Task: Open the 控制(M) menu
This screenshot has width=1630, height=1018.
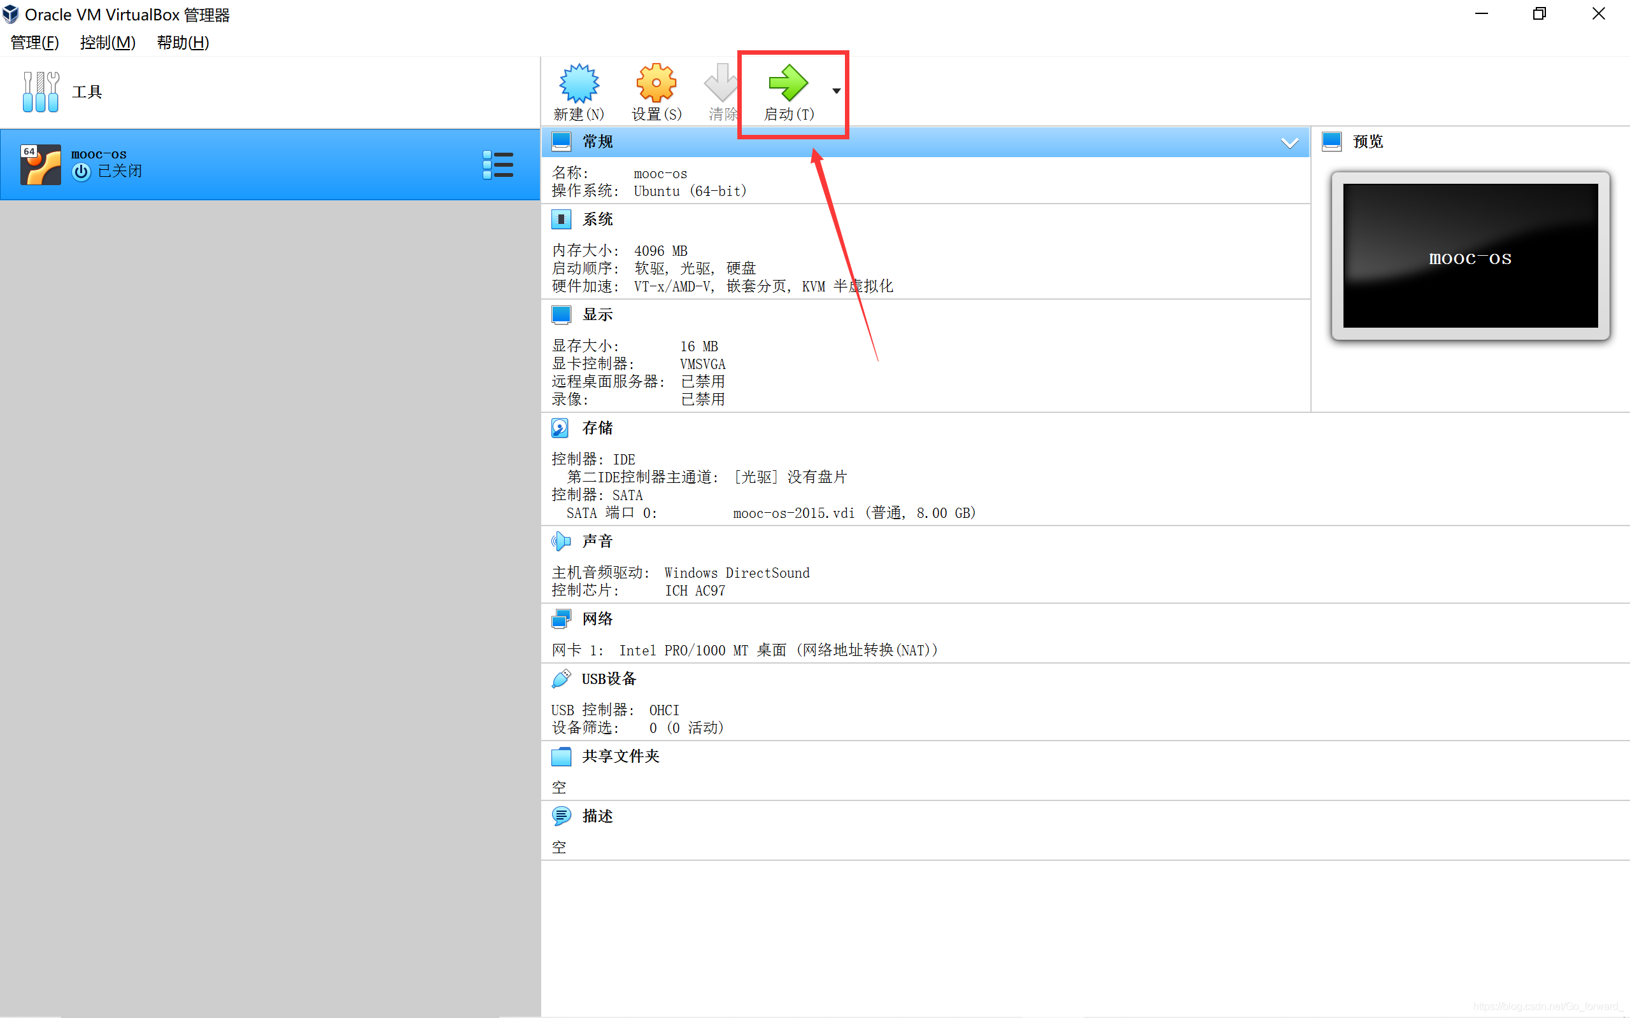Action: 108,43
